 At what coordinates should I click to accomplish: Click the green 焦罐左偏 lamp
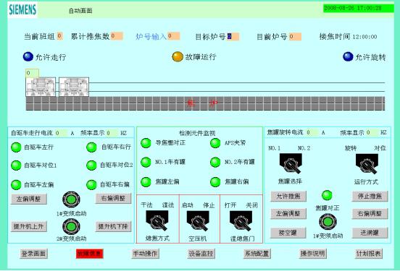[146, 182]
